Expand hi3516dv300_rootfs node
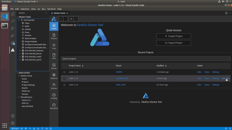This screenshot has width=232, height=130. [20, 57]
